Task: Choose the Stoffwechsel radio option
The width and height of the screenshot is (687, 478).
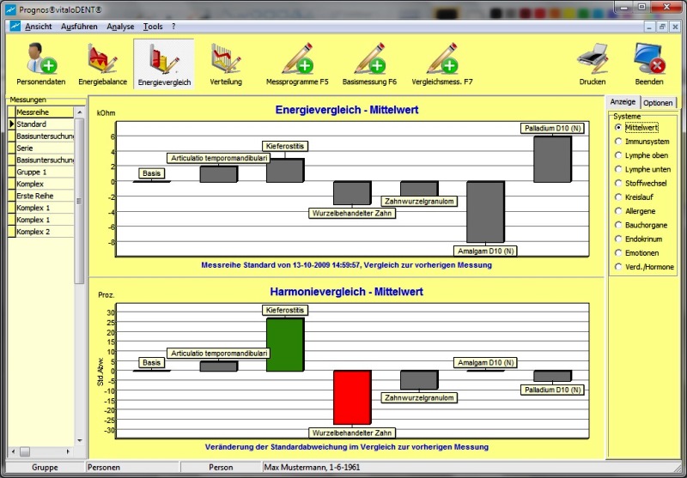Action: (x=617, y=183)
